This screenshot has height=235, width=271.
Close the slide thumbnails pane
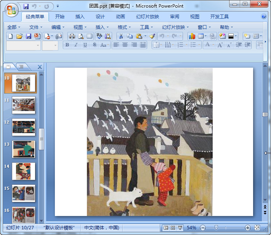pos(40,67)
